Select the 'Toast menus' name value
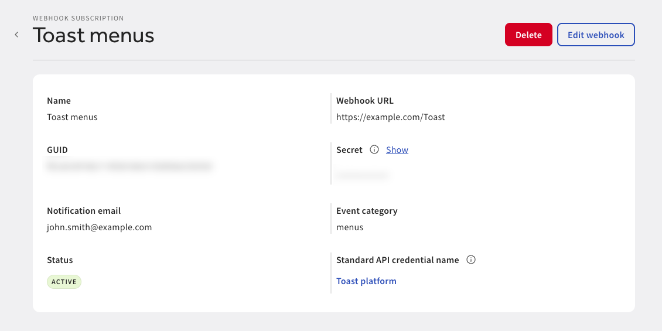This screenshot has height=331, width=662. (x=72, y=117)
